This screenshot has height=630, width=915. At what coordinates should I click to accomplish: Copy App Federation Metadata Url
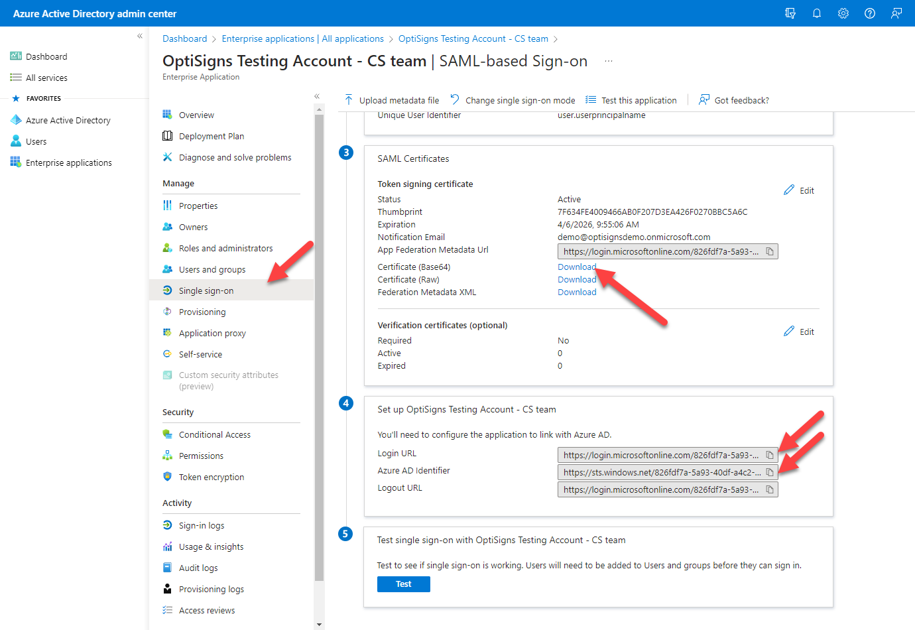coord(770,251)
